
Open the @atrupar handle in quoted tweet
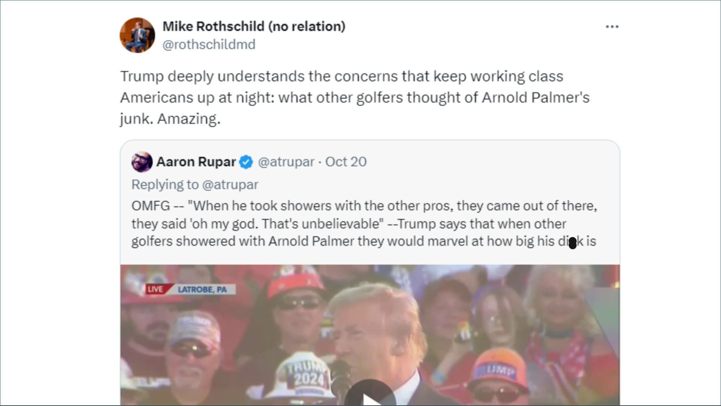point(286,162)
